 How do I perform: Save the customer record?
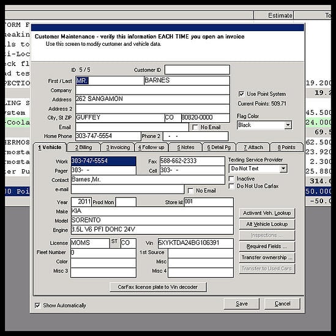click(x=242, y=304)
